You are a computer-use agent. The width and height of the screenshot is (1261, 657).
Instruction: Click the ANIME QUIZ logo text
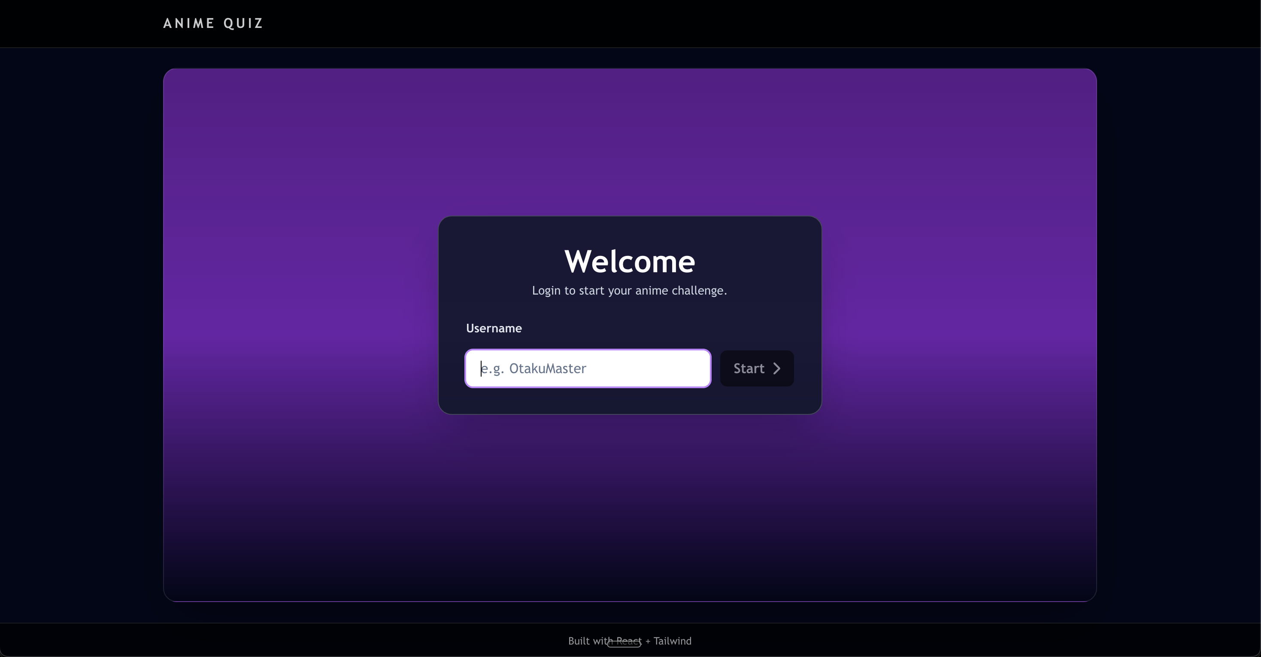click(213, 24)
